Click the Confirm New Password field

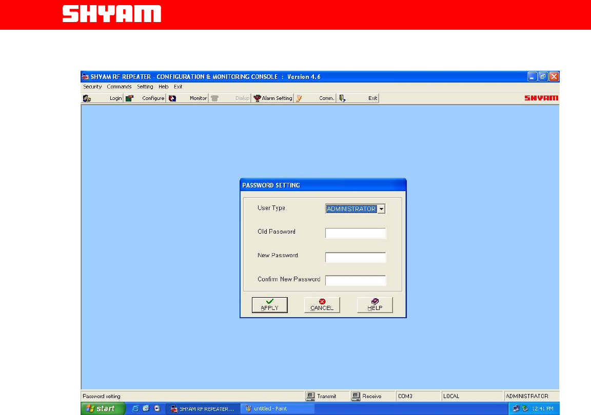(x=356, y=281)
